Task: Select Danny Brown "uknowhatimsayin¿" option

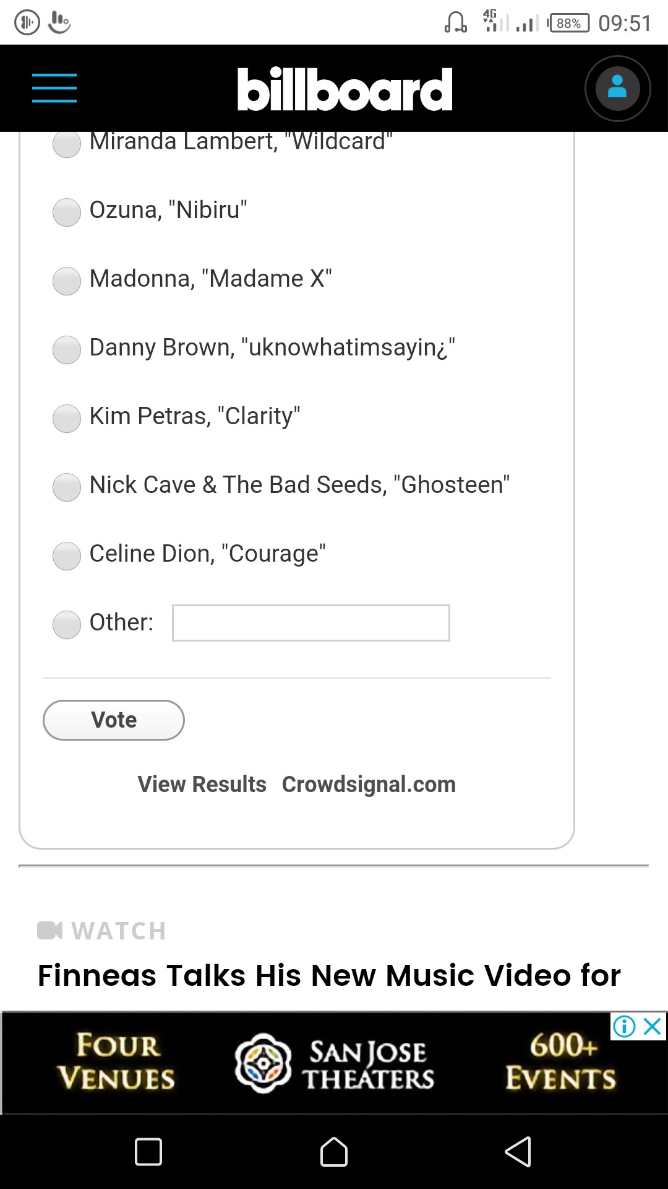Action: point(67,349)
